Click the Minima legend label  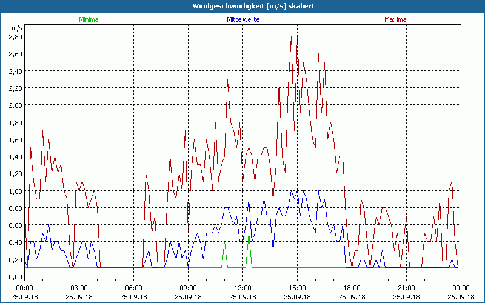[x=88, y=19]
